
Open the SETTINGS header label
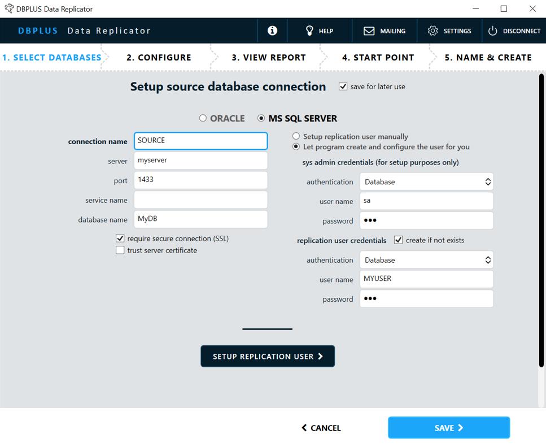457,31
